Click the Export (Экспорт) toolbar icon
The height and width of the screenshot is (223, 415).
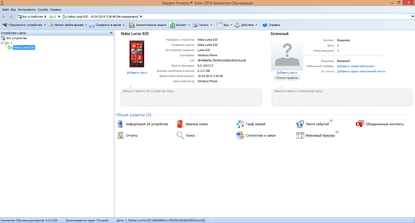click(x=172, y=25)
